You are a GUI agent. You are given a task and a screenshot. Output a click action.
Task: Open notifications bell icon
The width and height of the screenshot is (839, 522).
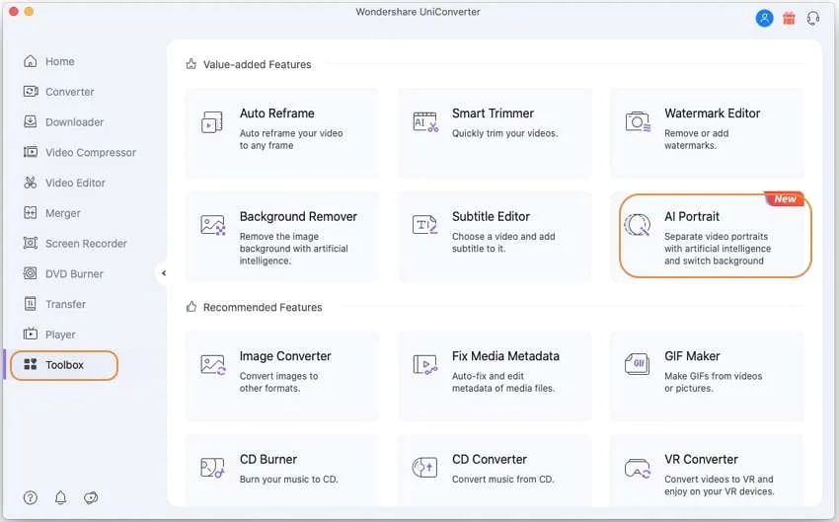coord(60,498)
